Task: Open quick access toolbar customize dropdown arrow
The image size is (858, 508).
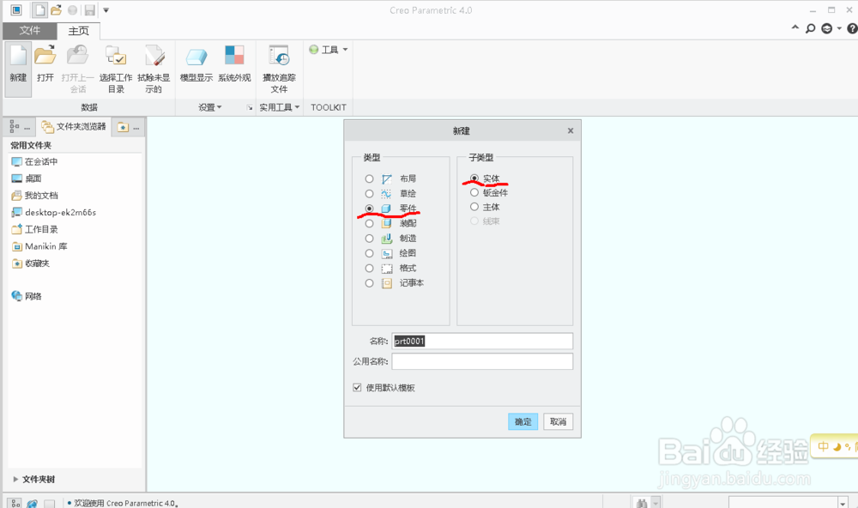Action: 106,10
